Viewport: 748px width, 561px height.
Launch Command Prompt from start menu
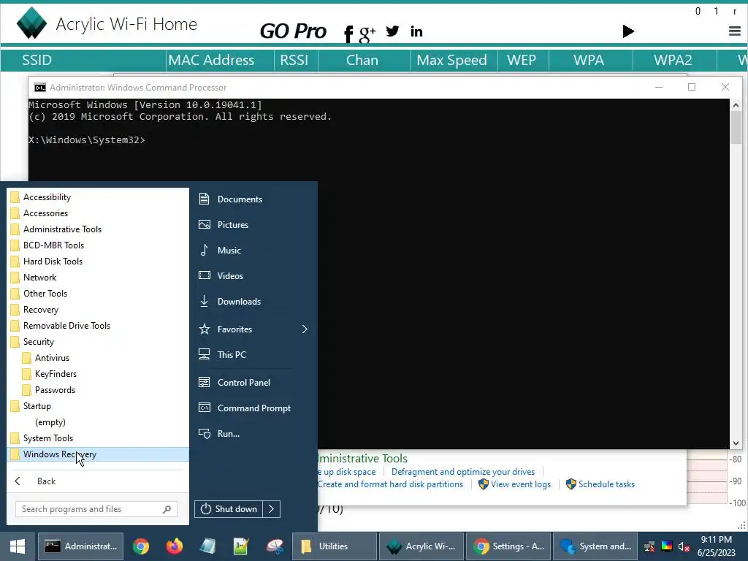[x=253, y=408]
